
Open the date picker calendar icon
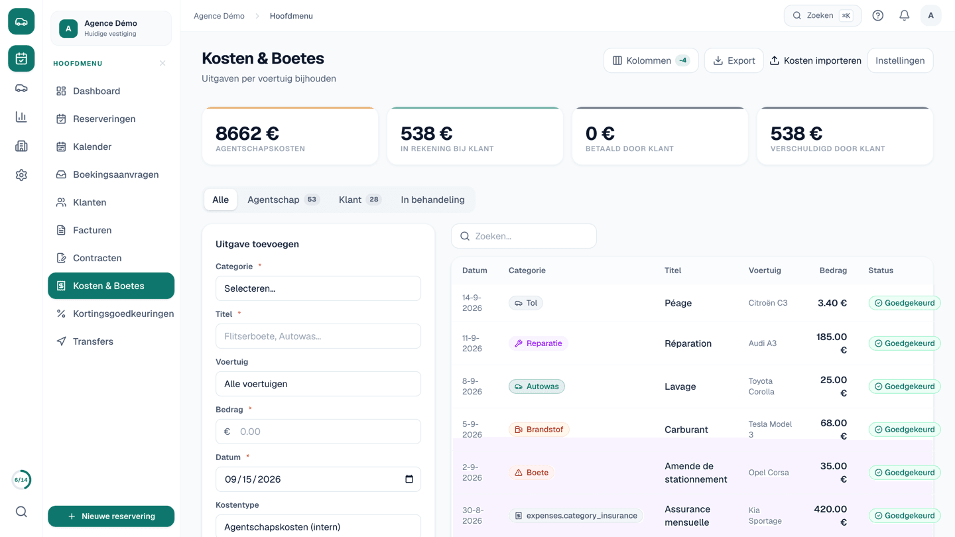pos(409,479)
